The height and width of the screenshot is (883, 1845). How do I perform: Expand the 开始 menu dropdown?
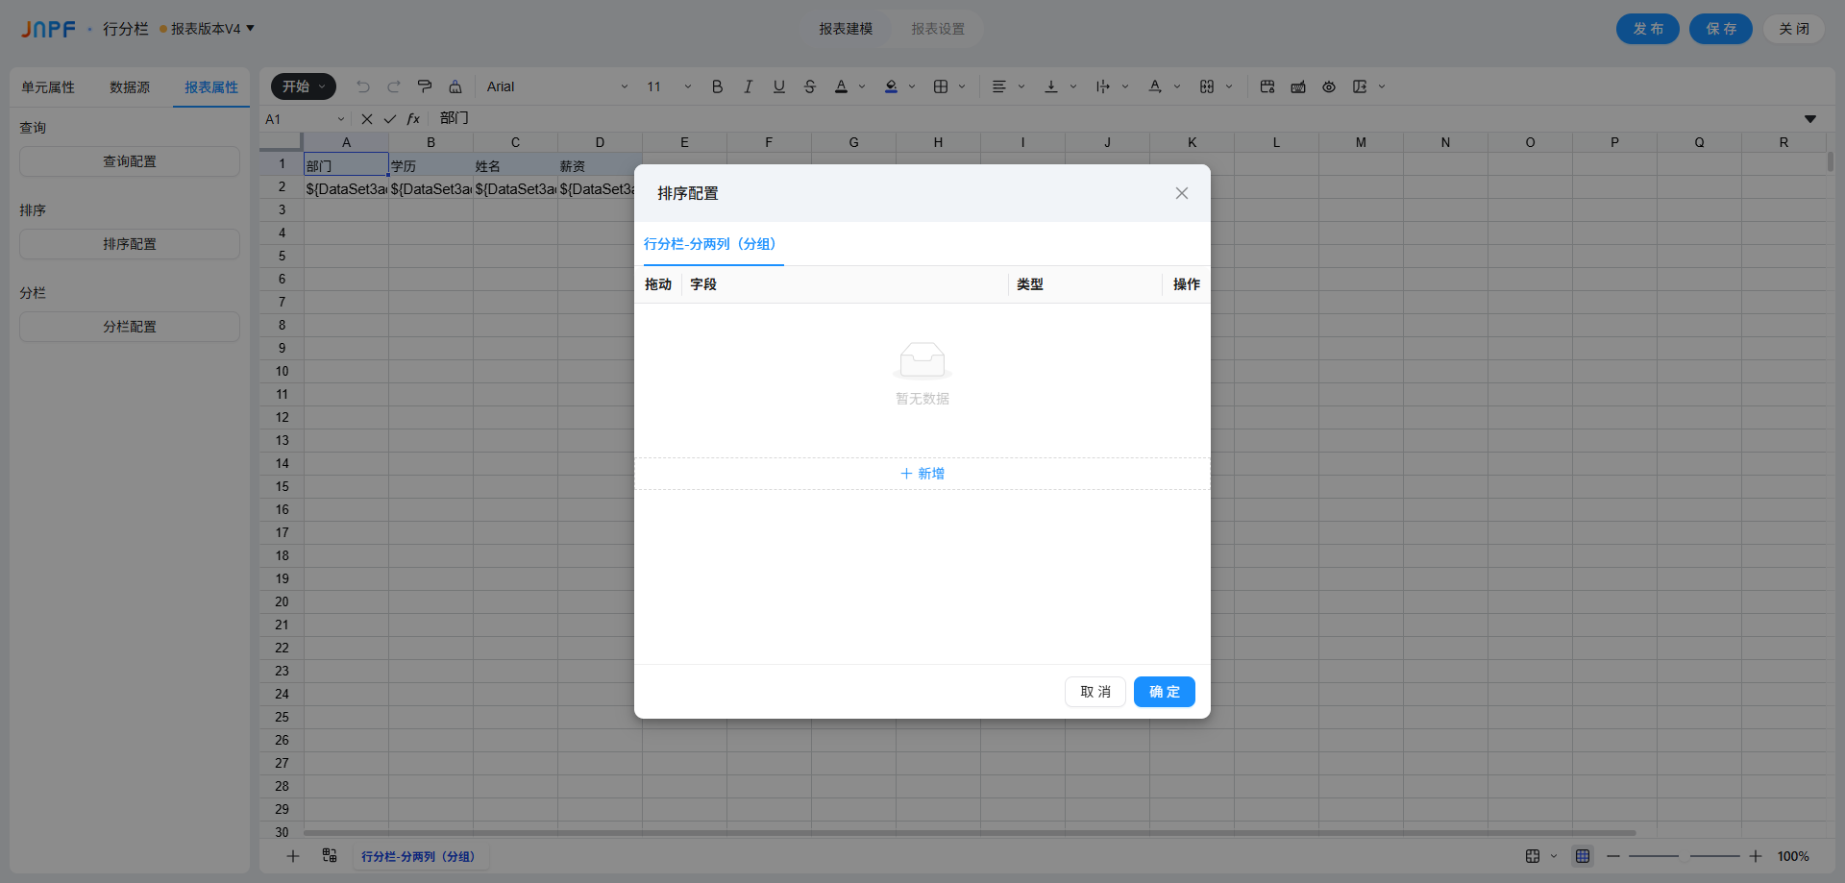[x=304, y=86]
